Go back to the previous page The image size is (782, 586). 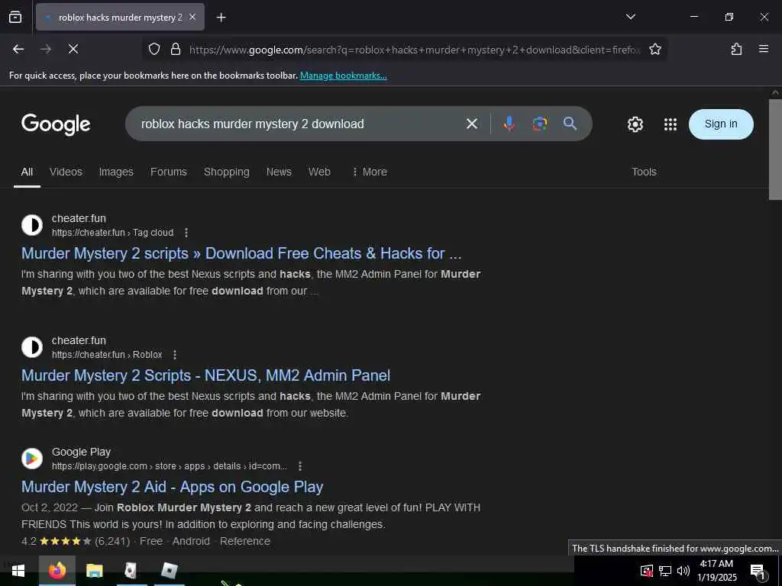(18, 49)
